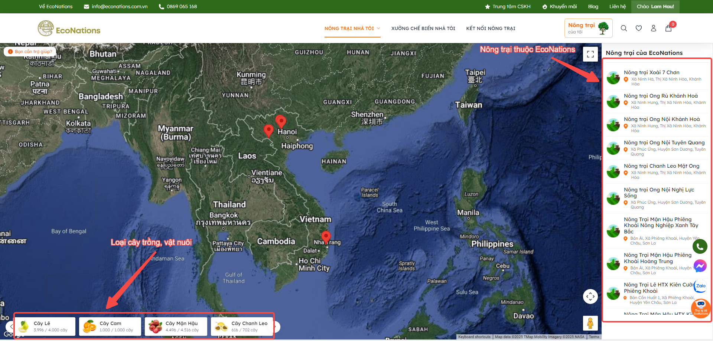The height and width of the screenshot is (341, 713).
Task: Click the EcoNations logo
Action: [x=69, y=29]
